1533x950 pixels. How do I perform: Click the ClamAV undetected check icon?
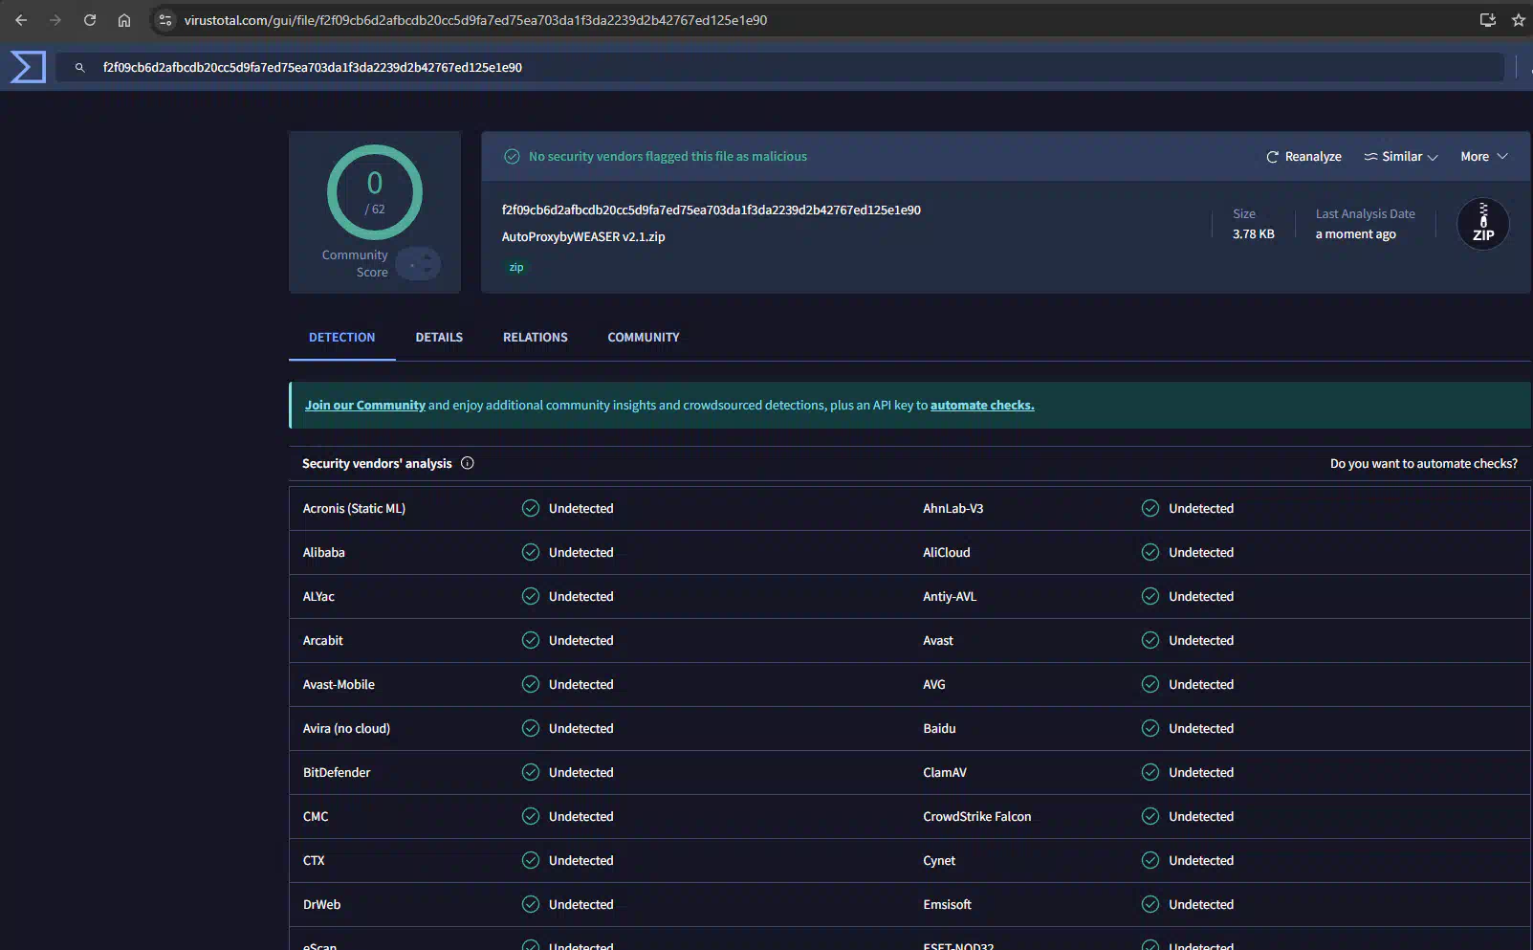coord(1150,772)
